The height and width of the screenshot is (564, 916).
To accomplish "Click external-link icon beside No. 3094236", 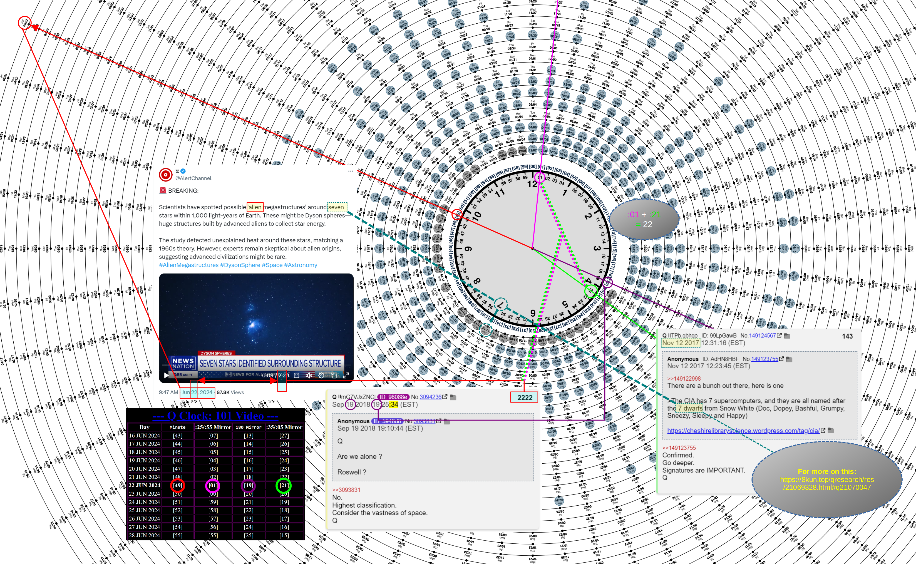I will tap(445, 397).
